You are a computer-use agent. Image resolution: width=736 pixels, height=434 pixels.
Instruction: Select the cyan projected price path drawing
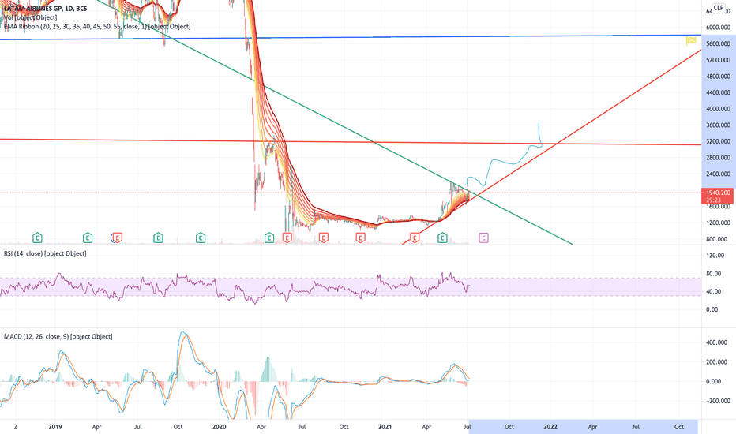(x=505, y=163)
